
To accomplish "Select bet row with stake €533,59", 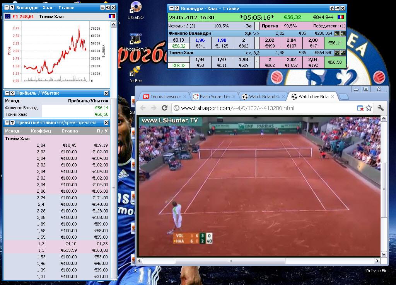I will pos(57,250).
